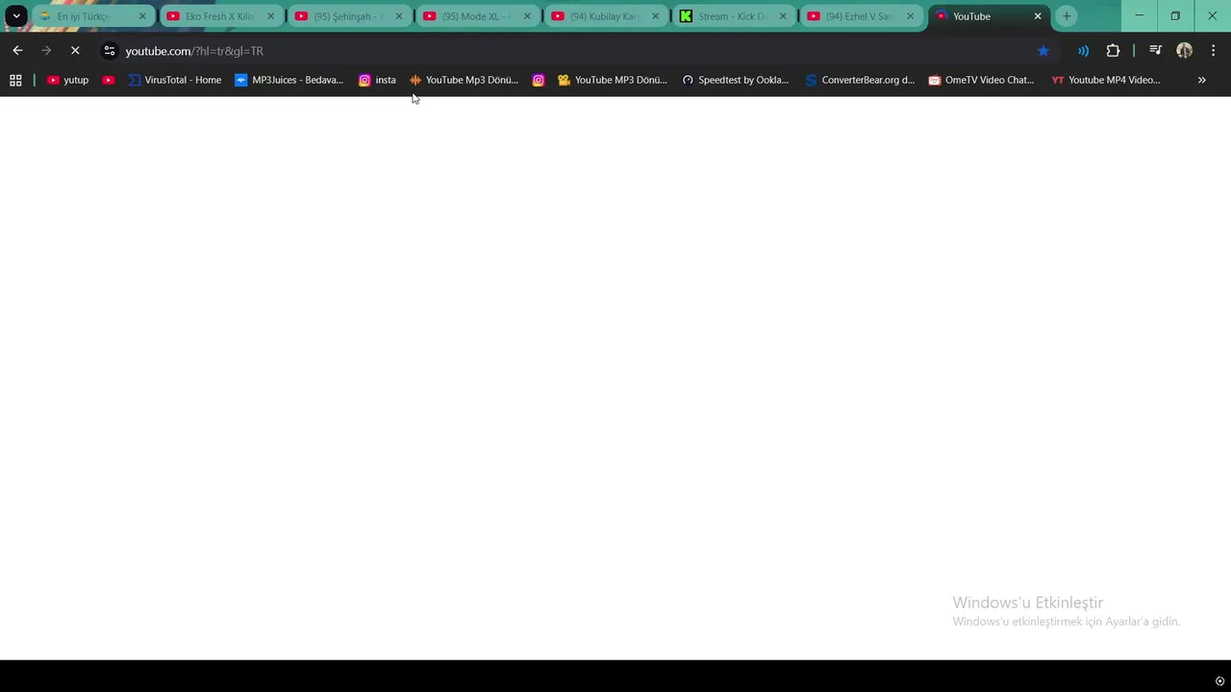Screen dimensions: 1231x692
Task: Expand the bookmarks overflow chevron
Action: (1201, 80)
